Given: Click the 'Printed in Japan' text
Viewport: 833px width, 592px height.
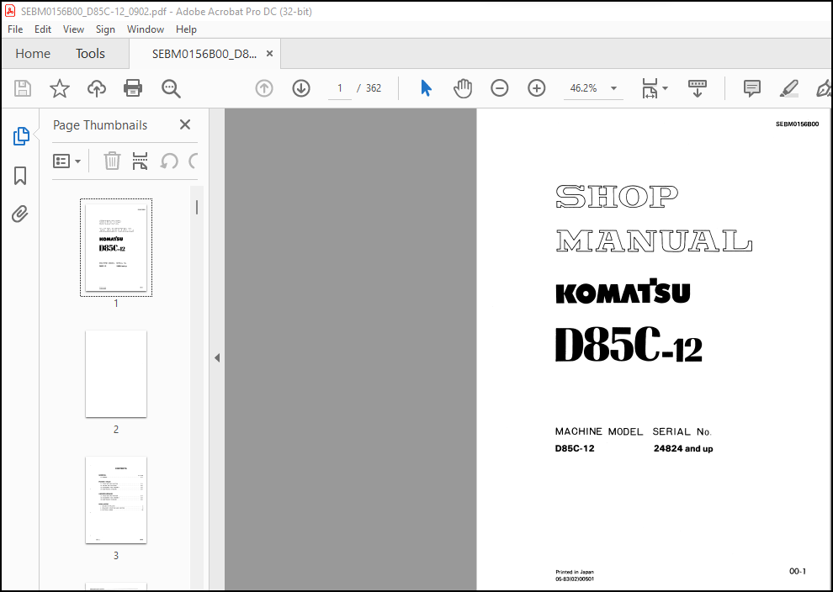Looking at the screenshot, I should 575,573.
